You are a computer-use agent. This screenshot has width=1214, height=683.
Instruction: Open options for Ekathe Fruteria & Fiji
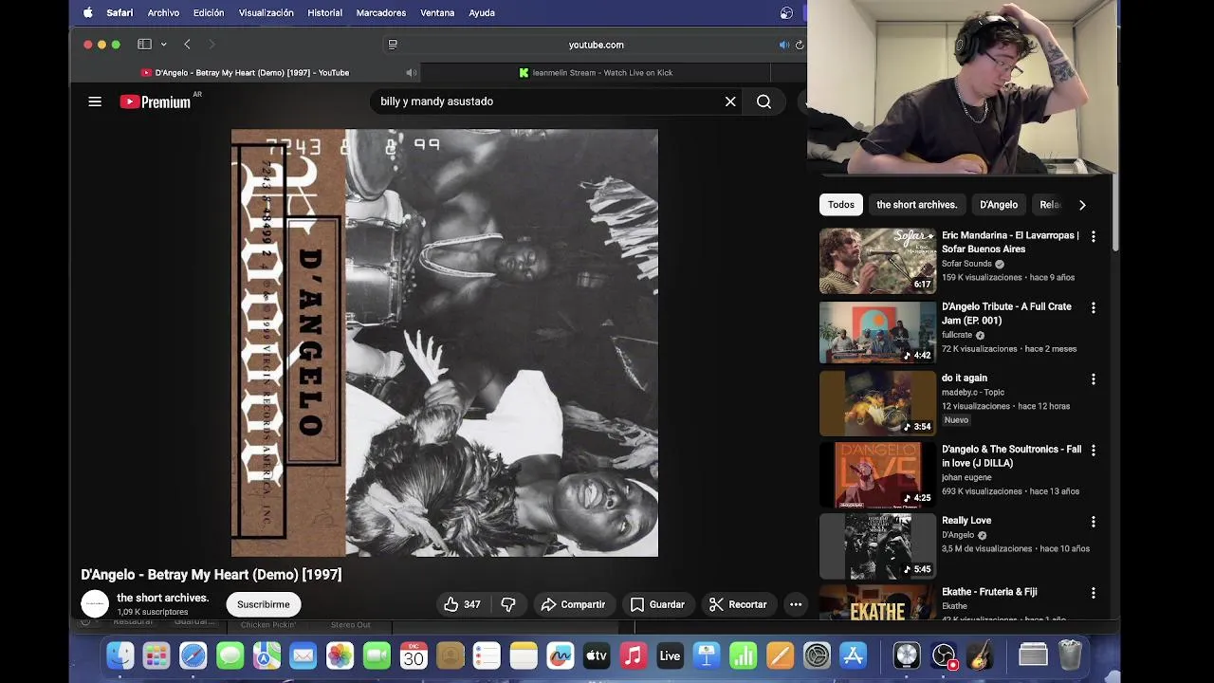pyautogui.click(x=1093, y=592)
